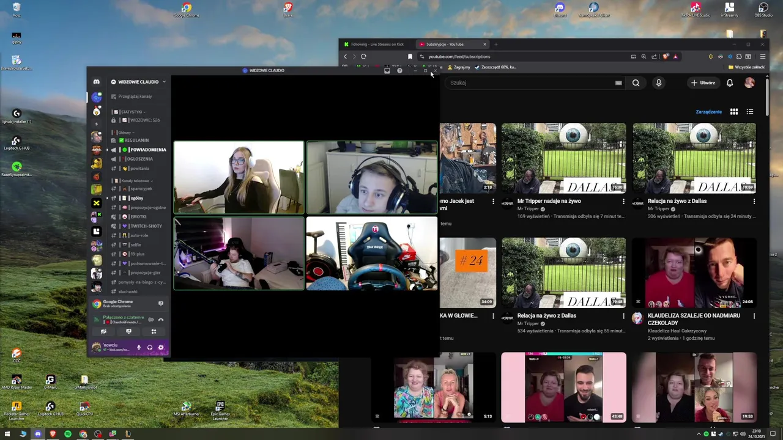783x440 pixels.
Task: Open the POWIADOMIENIA announcement channel
Action: tap(138, 150)
